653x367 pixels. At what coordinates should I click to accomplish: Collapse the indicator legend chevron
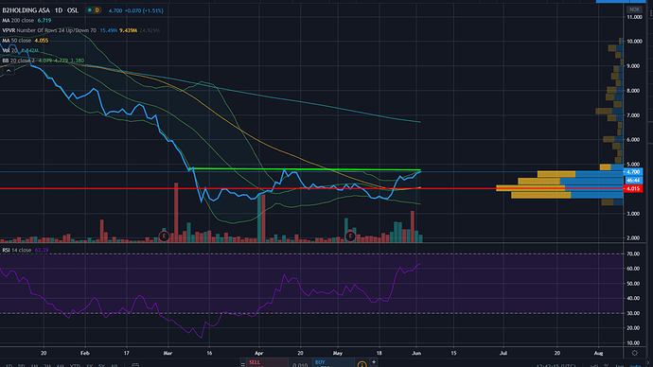pyautogui.click(x=9, y=71)
